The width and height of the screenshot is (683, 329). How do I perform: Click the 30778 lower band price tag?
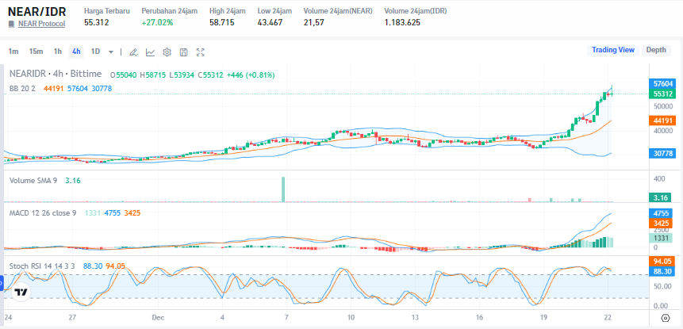(662, 154)
